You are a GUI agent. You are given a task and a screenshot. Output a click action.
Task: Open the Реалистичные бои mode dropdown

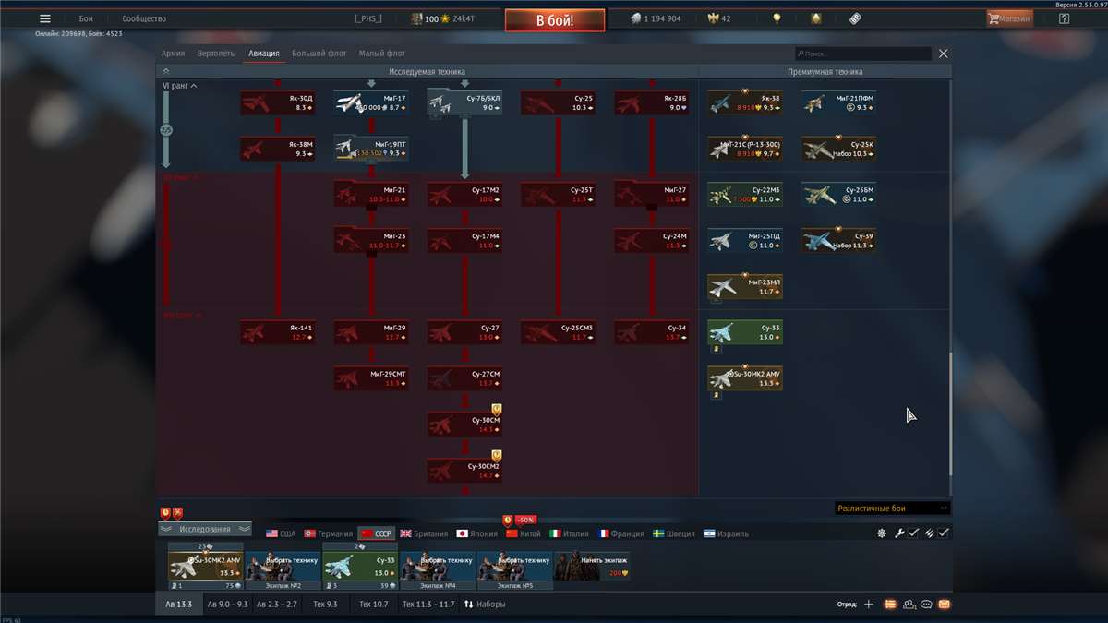coord(891,508)
